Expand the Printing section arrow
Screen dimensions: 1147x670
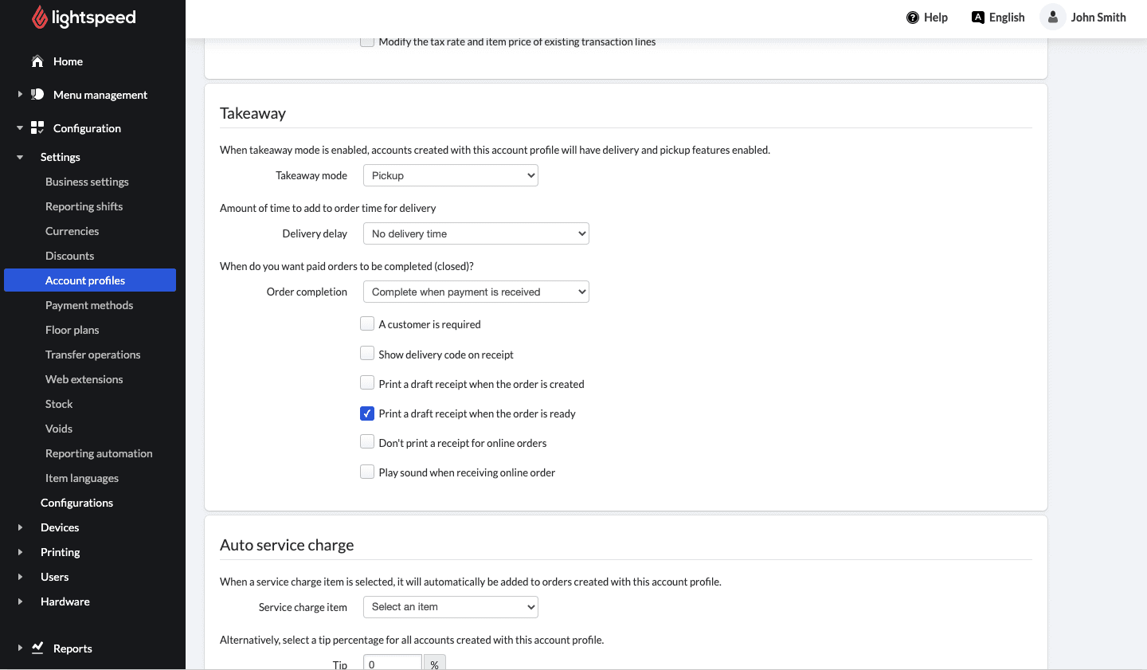[x=20, y=552]
